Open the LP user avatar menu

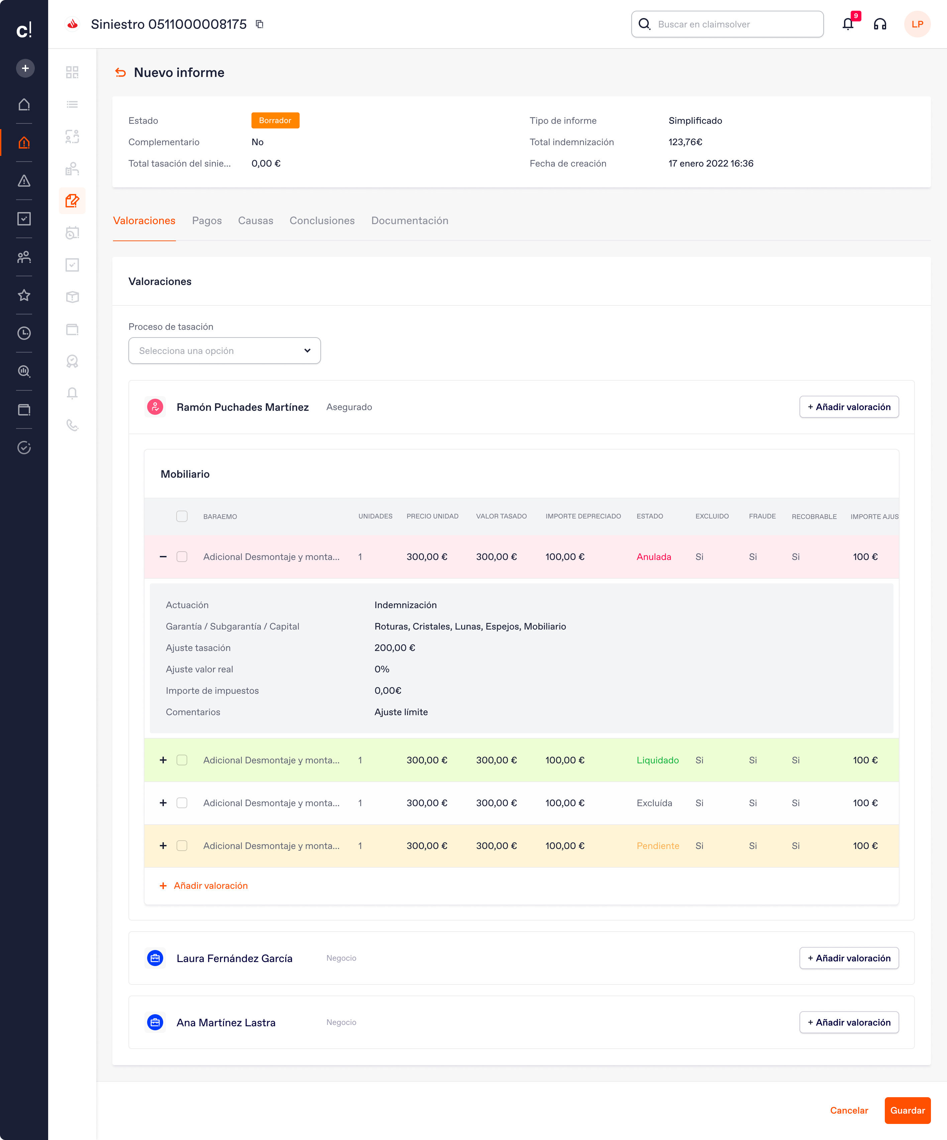pos(917,24)
